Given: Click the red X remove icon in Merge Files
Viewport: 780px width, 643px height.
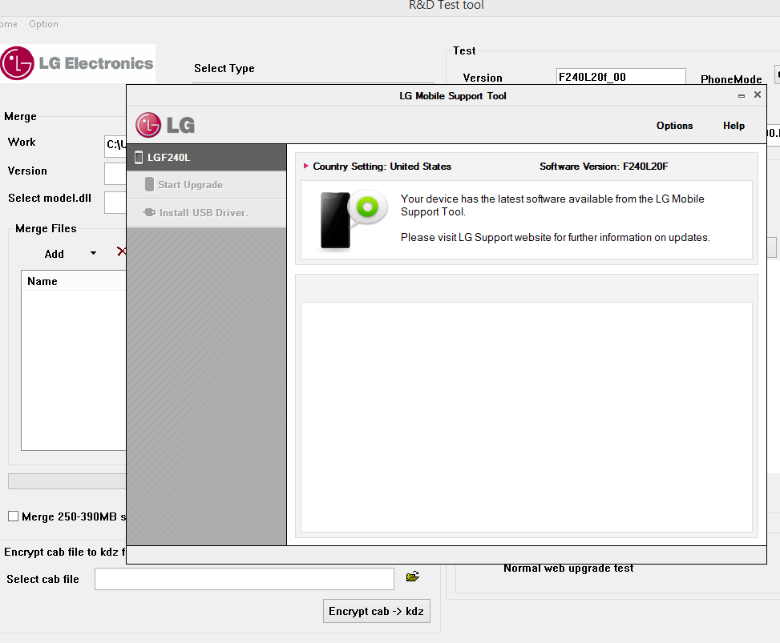Looking at the screenshot, I should coord(121,251).
